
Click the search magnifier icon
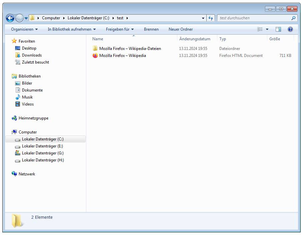tap(293, 18)
